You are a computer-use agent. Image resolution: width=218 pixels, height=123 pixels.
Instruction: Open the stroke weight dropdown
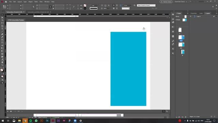coord(98,5)
